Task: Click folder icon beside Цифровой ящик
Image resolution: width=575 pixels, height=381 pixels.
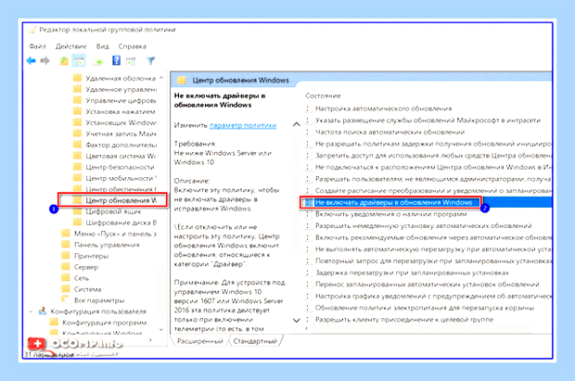Action: (x=77, y=211)
